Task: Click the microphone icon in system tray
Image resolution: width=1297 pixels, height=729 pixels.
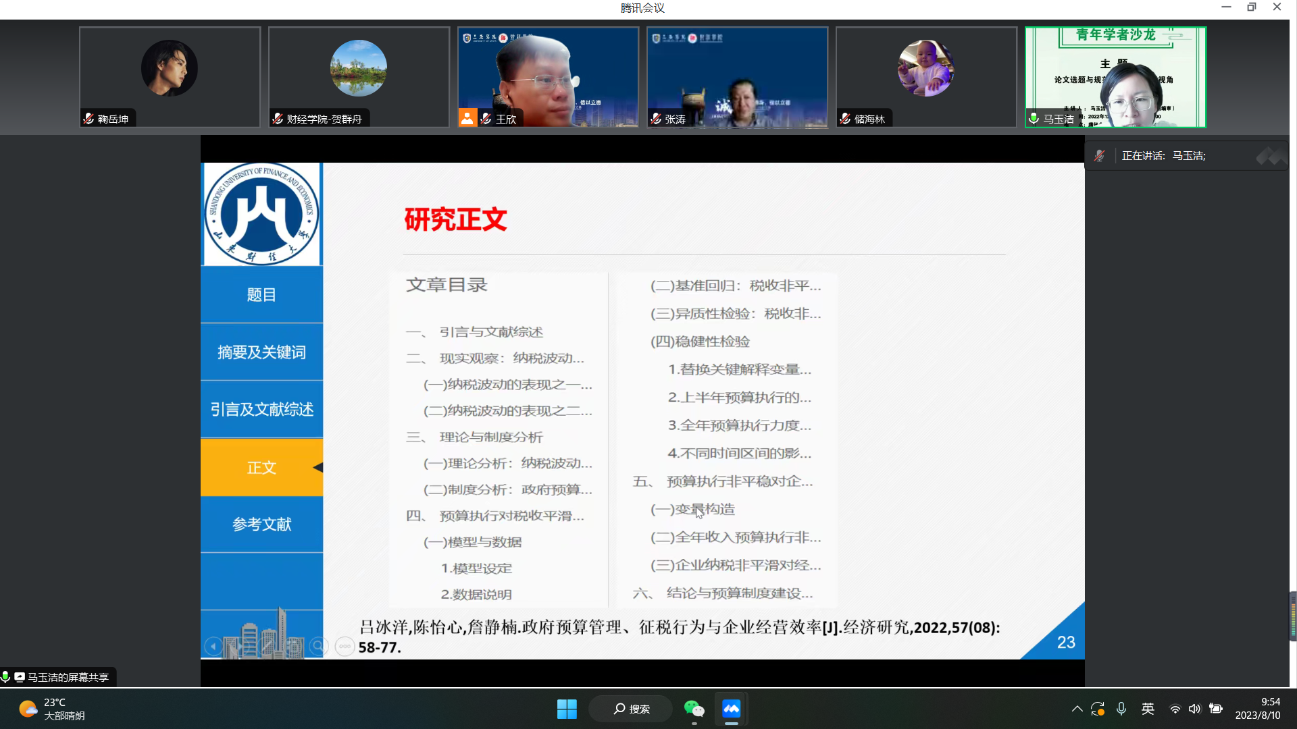Action: click(1121, 709)
